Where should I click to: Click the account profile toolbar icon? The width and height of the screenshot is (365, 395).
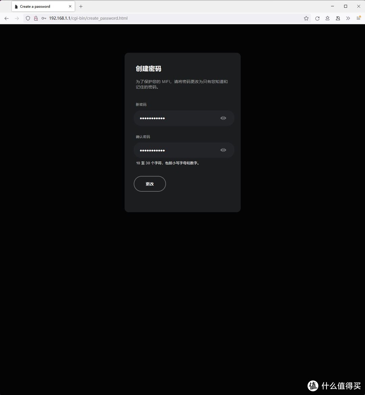click(338, 18)
